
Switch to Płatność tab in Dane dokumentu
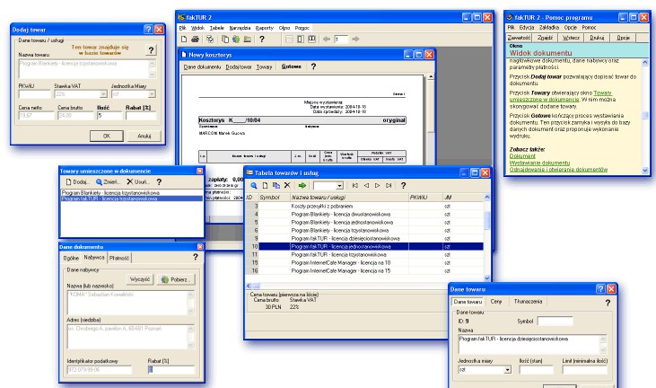[119, 259]
